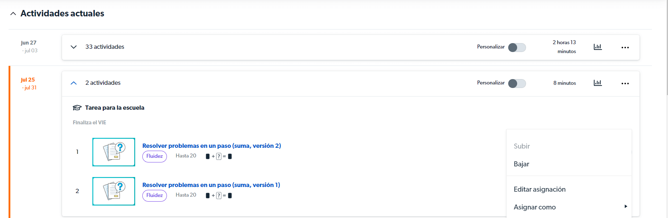Expand the 33 actividades row
Image resolution: width=668 pixels, height=218 pixels.
pos(74,47)
